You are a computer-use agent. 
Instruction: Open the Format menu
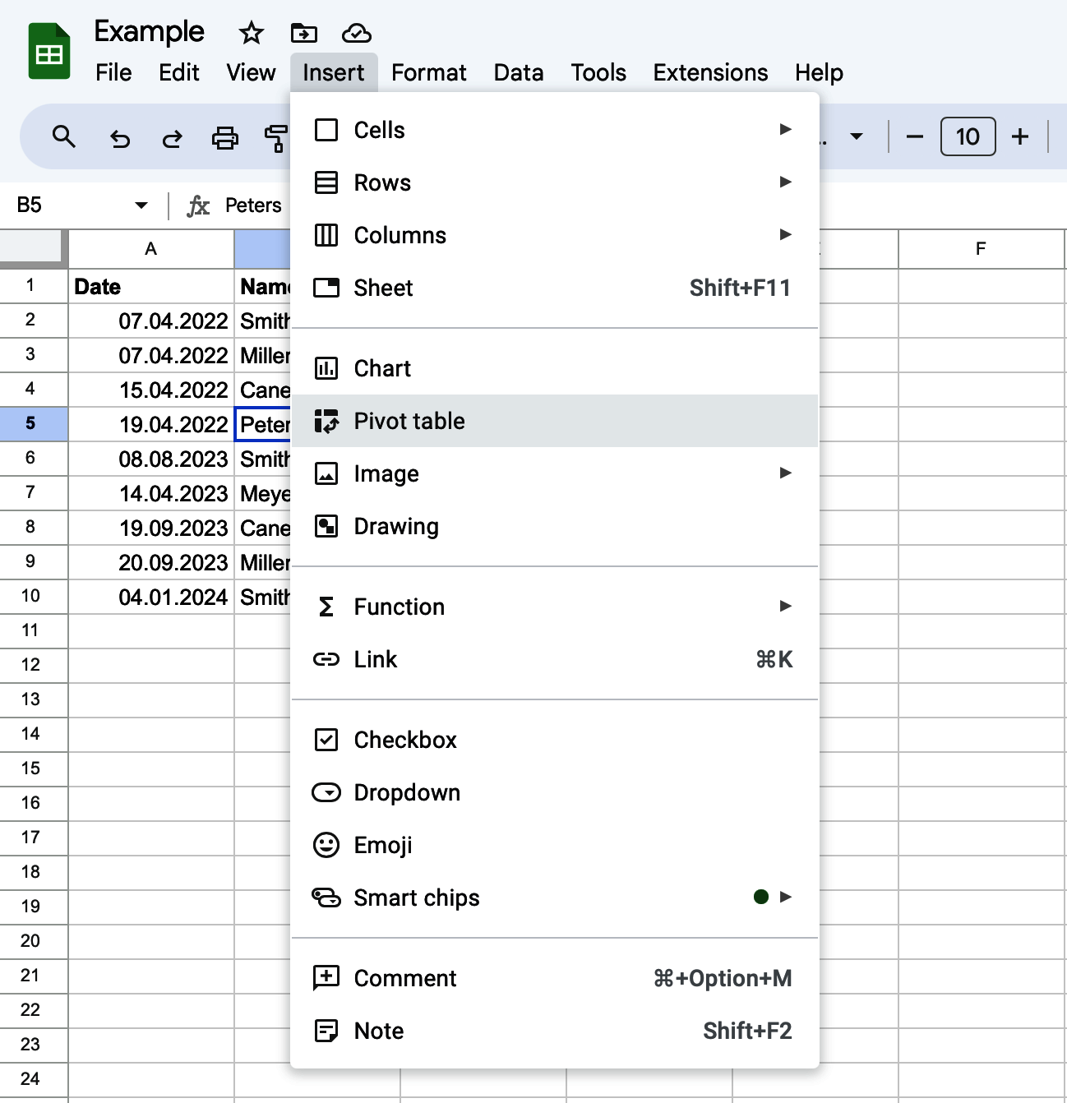pyautogui.click(x=428, y=72)
